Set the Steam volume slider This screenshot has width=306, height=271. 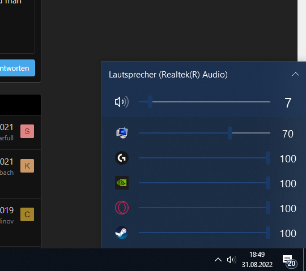pos(205,233)
